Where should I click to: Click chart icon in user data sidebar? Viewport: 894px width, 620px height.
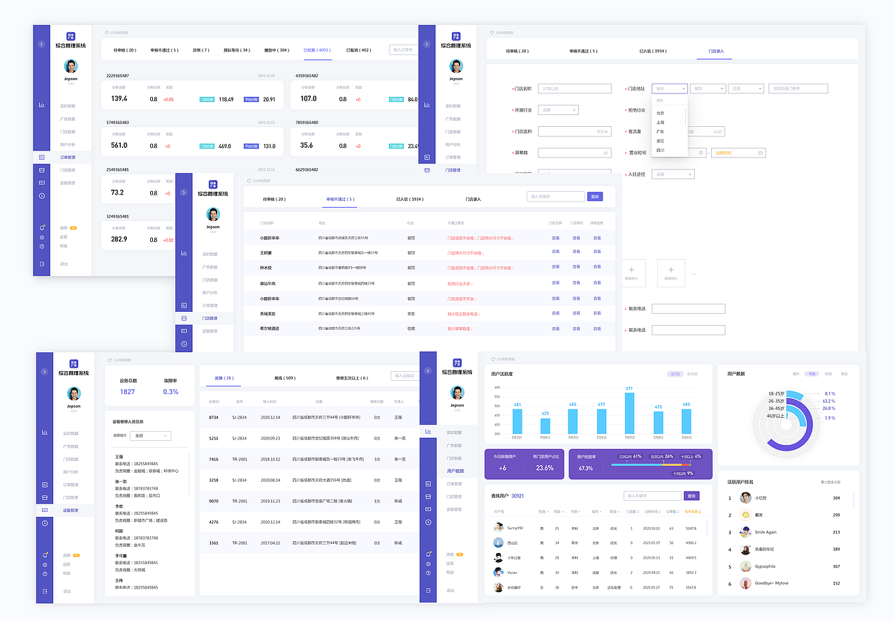(427, 432)
